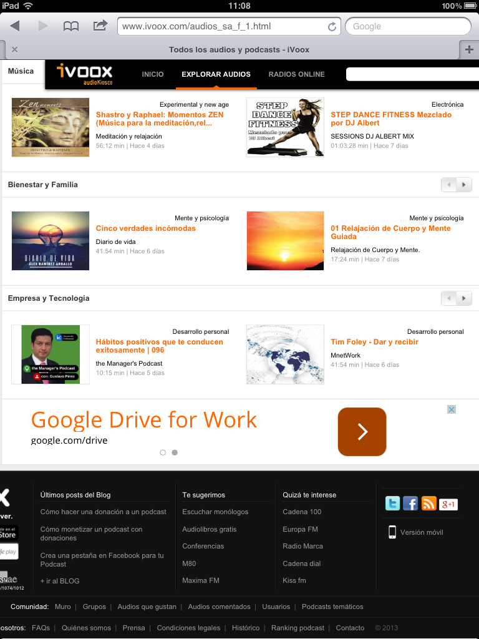Click the Experimental y new age category

195,105
